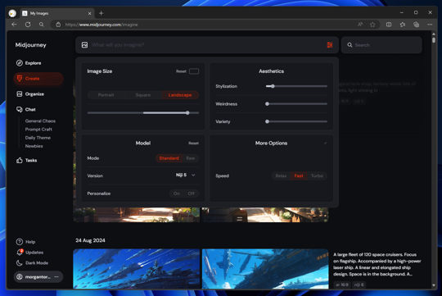
Task: Open the favorites list icon
Action: [x=403, y=25]
